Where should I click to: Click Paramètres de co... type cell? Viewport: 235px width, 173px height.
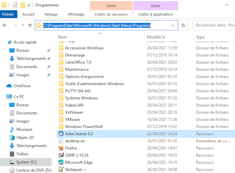[213, 141]
